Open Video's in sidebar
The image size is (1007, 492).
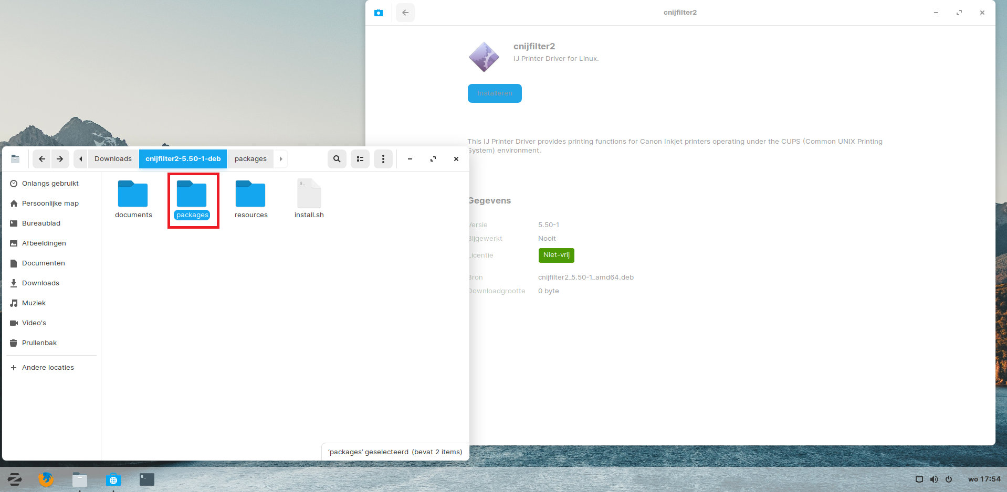(50, 323)
